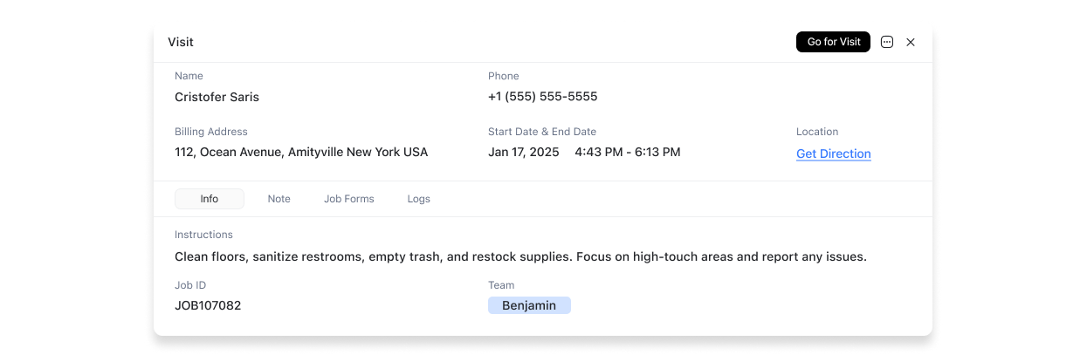
Task: Close the Visit dialog
Action: [x=911, y=42]
